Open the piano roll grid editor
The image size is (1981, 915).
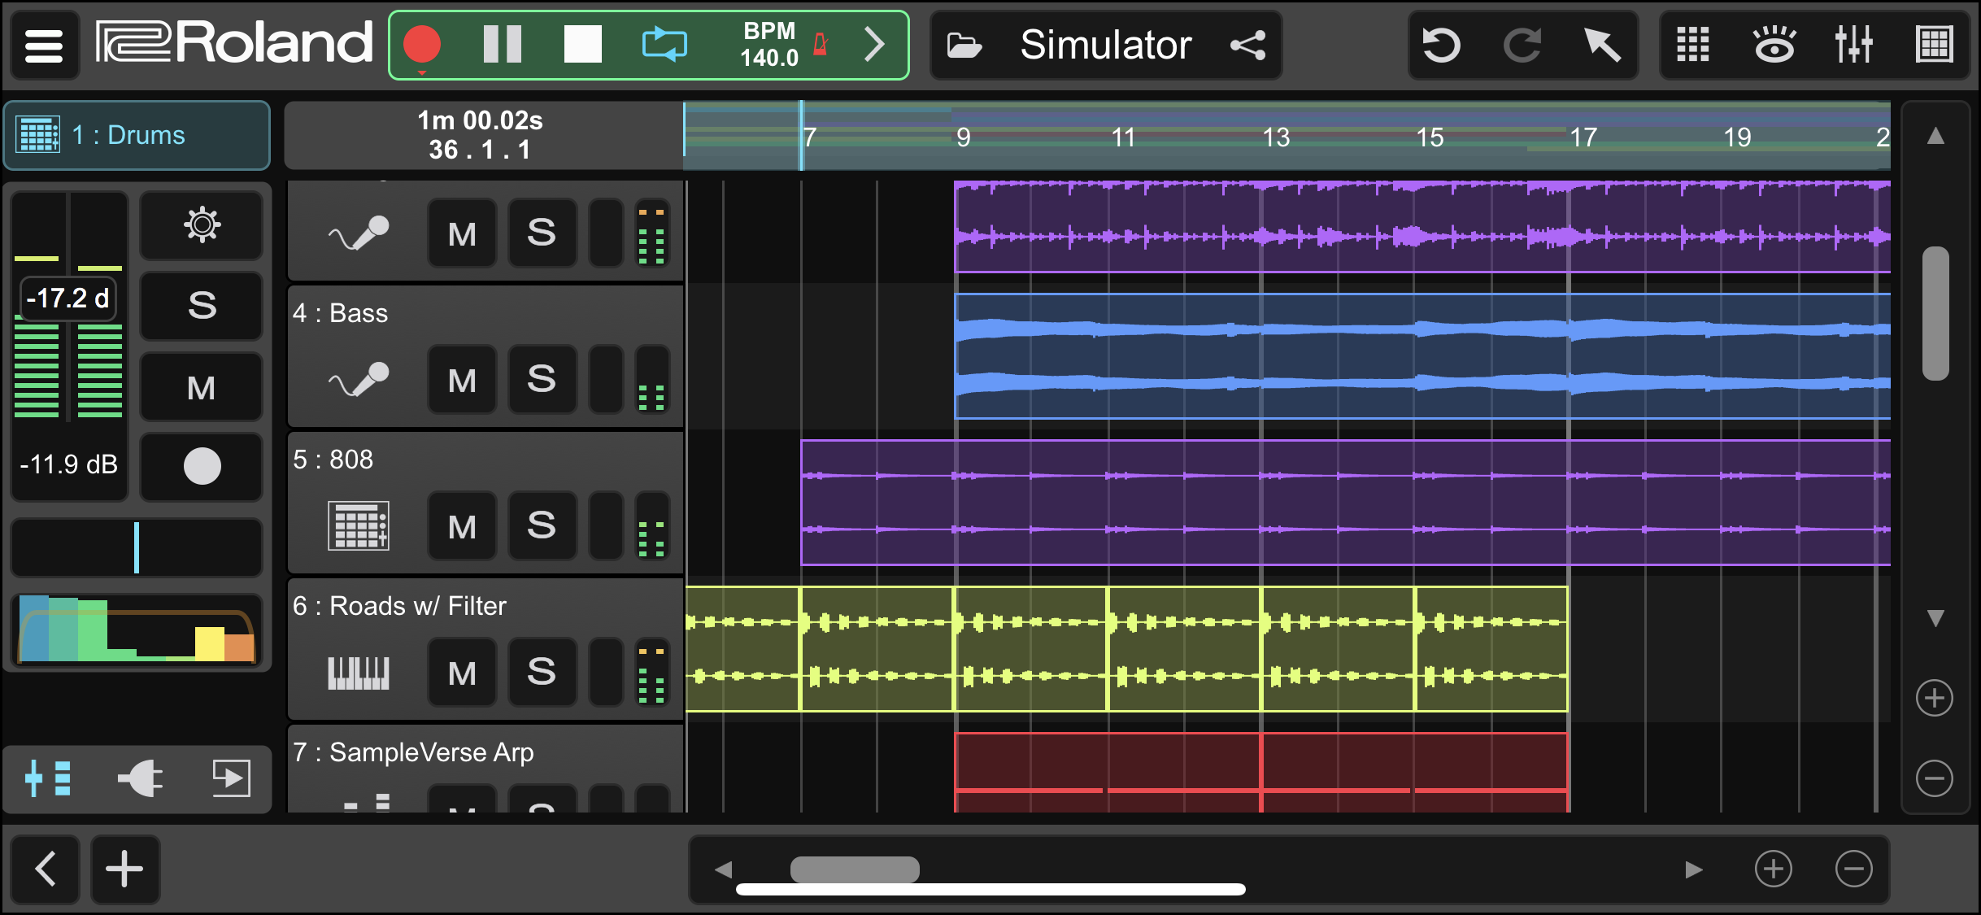(1935, 45)
